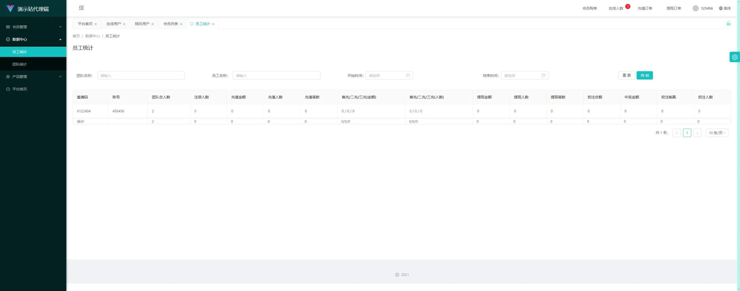Open 充值订单 in top bar
This screenshot has height=291, width=740.
(645, 8)
